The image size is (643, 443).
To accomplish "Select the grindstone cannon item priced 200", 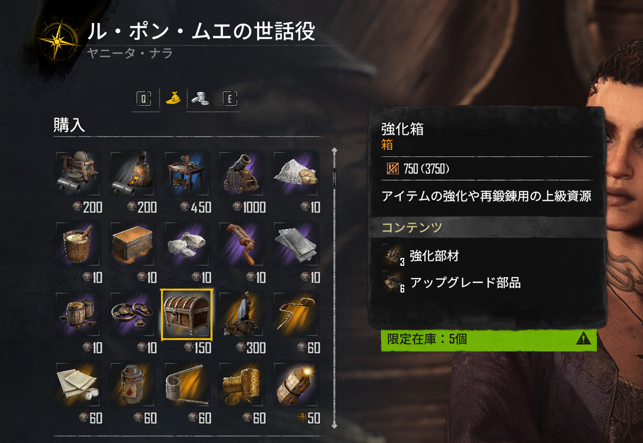I will click(78, 174).
